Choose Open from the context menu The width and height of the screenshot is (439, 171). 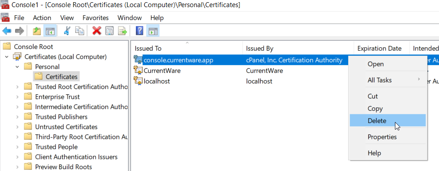(x=388, y=64)
